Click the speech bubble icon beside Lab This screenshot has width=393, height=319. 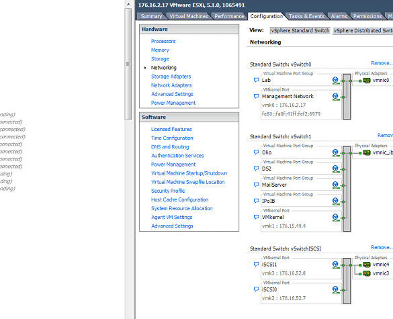[256, 80]
